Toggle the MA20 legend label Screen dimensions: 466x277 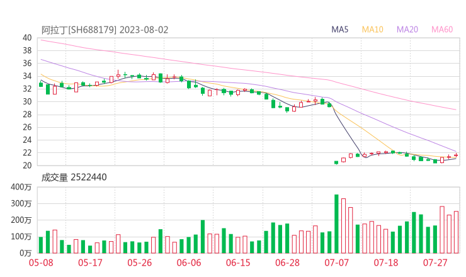[x=407, y=30]
